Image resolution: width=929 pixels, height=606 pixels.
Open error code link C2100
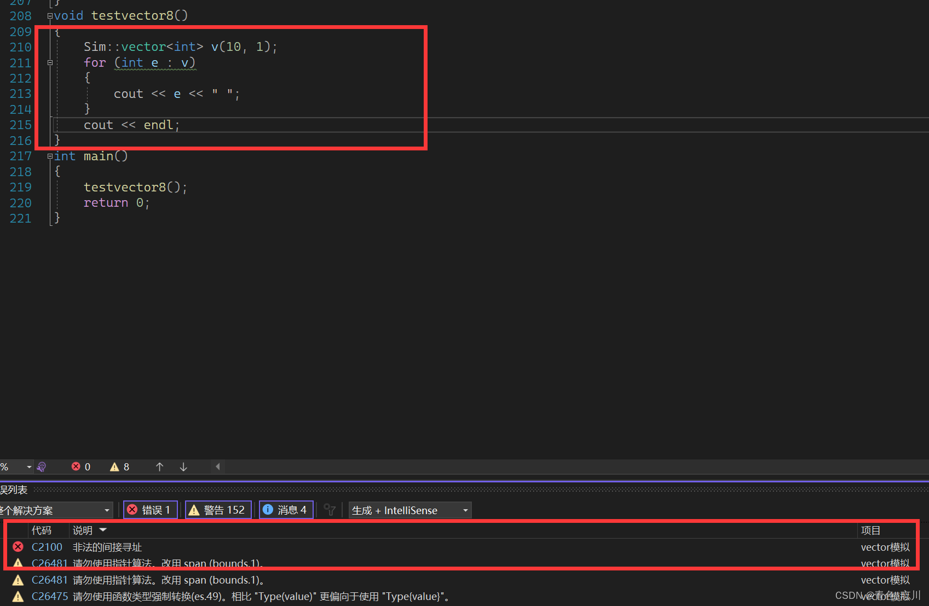(x=47, y=547)
